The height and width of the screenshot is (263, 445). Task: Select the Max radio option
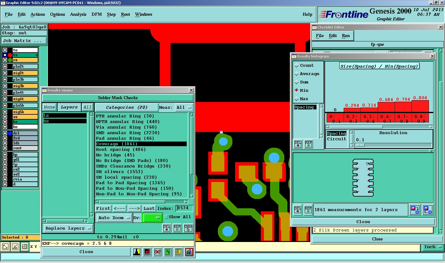297,99
